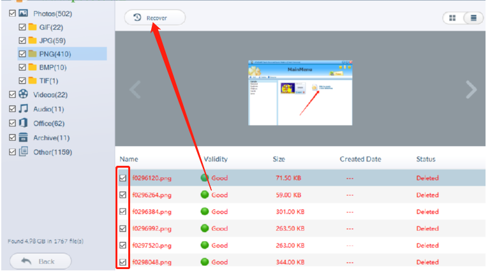
Task: Select file name f0297520.png
Action: pos(152,245)
